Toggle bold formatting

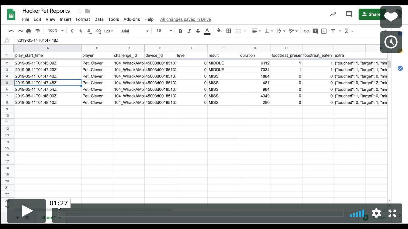click(x=180, y=31)
